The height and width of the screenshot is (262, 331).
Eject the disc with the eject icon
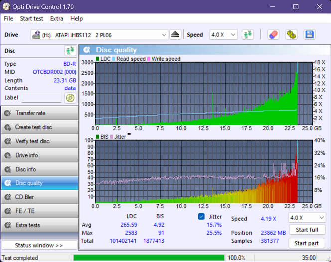[175, 34]
